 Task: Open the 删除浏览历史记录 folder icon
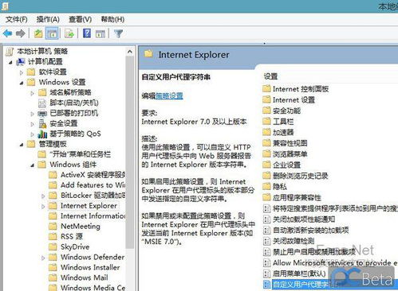pos(266,176)
